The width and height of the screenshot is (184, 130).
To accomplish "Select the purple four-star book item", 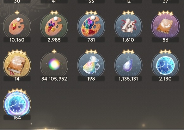I will coord(165,26).
